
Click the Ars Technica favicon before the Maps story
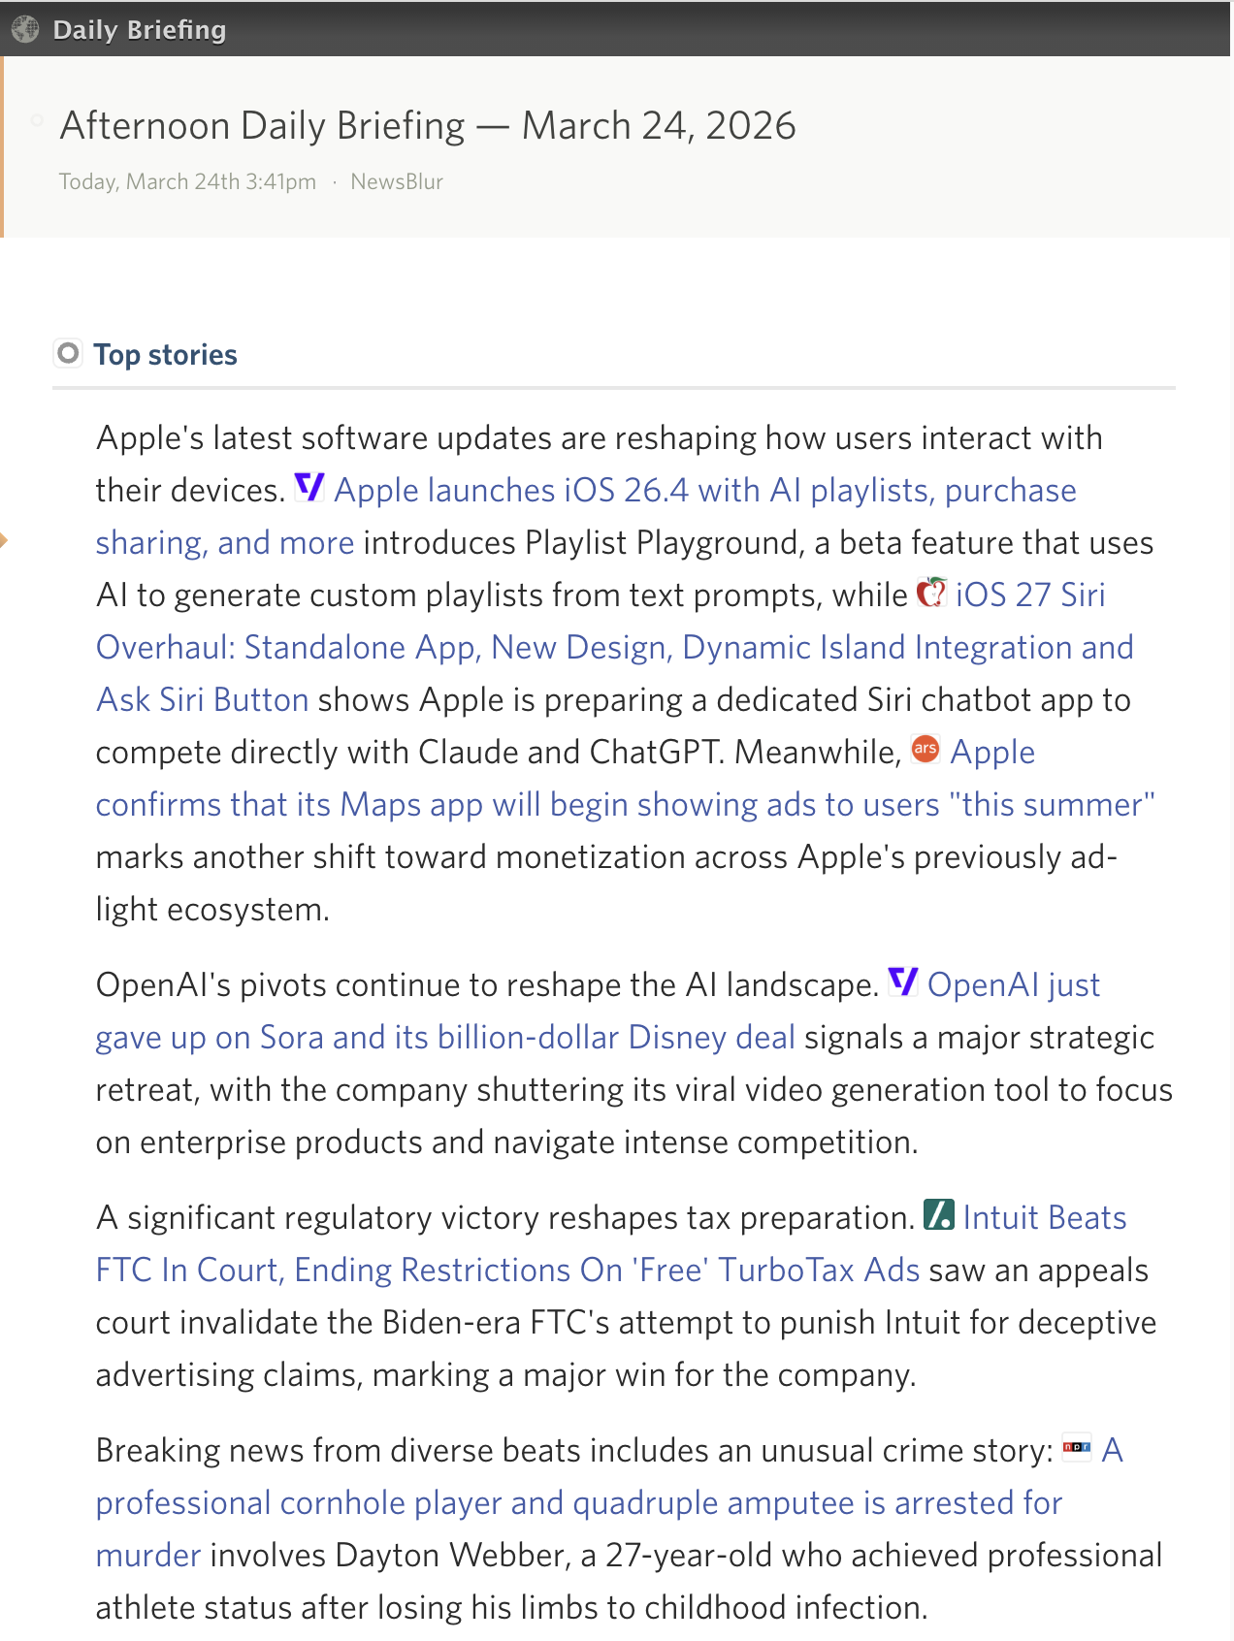pyautogui.click(x=925, y=749)
